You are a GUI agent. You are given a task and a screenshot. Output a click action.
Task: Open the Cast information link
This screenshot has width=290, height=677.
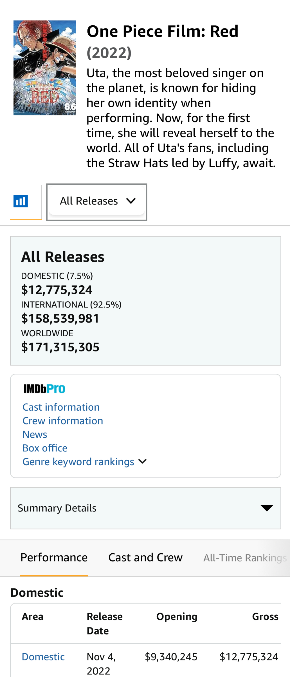click(x=61, y=407)
